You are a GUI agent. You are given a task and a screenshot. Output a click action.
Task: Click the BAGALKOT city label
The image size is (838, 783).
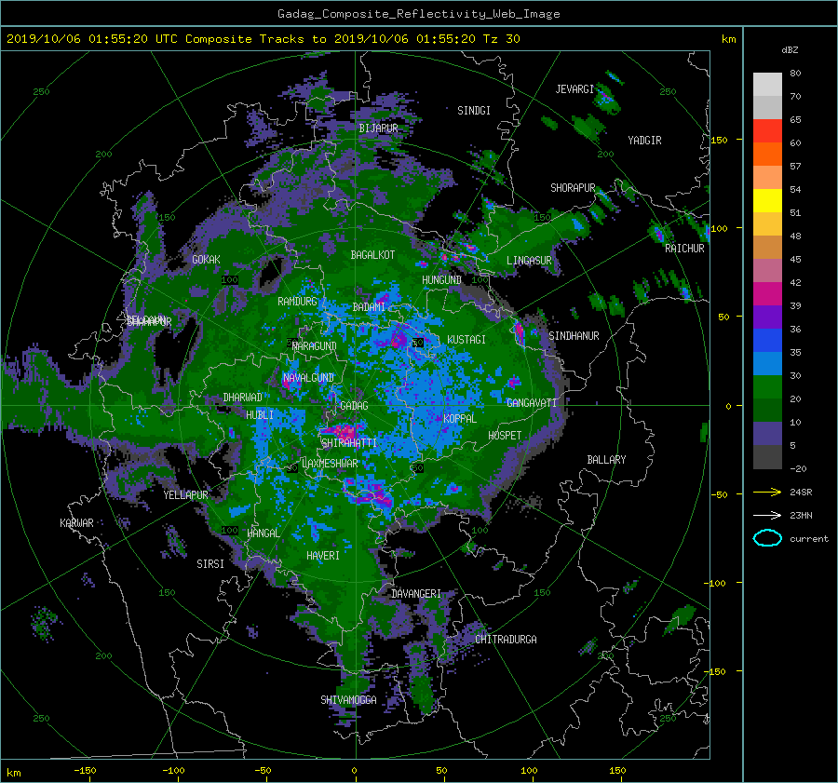point(372,255)
